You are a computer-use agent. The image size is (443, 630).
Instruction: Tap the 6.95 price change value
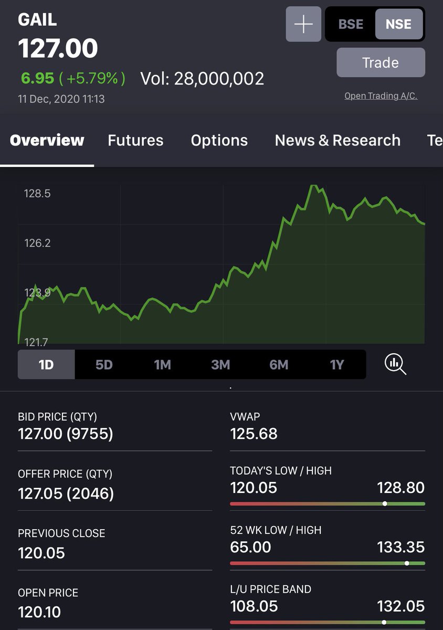37,78
